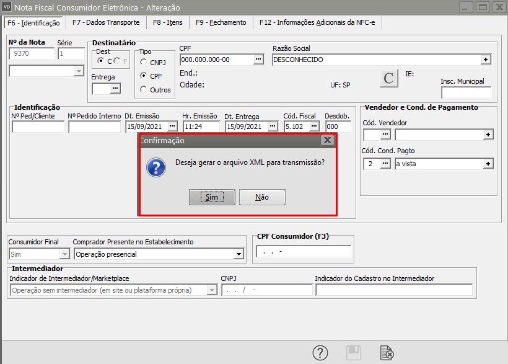
Task: Open Dt. Emissão date picker button
Action: point(172,127)
